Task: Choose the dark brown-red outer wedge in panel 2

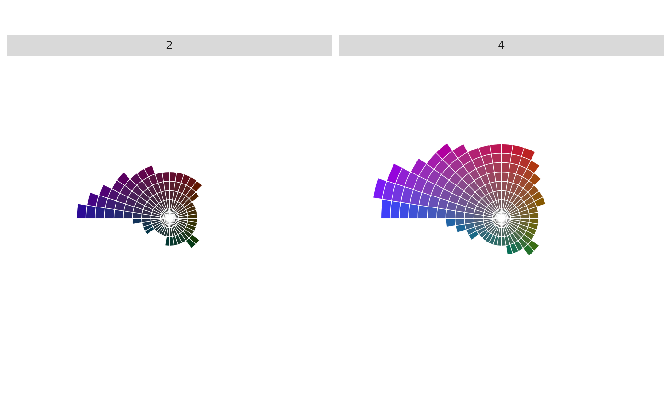Action: 197,186
